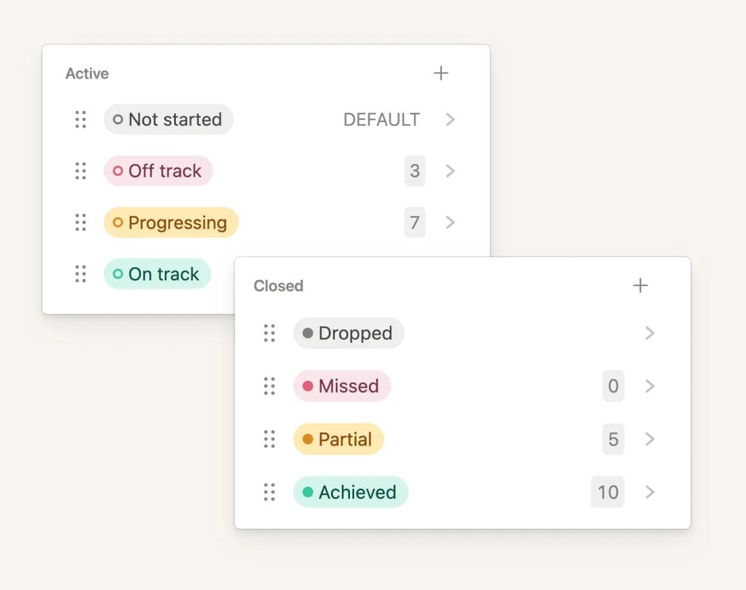
Task: Select the drag handle for Dropped
Action: pyautogui.click(x=270, y=333)
